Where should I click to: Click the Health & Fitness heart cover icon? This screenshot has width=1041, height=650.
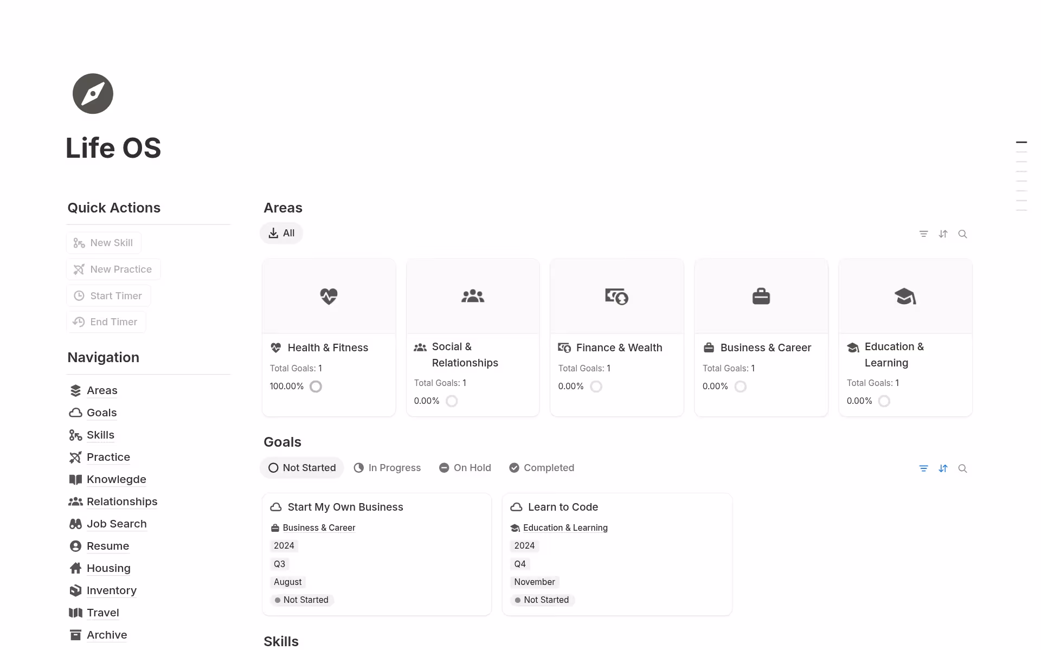coord(329,296)
